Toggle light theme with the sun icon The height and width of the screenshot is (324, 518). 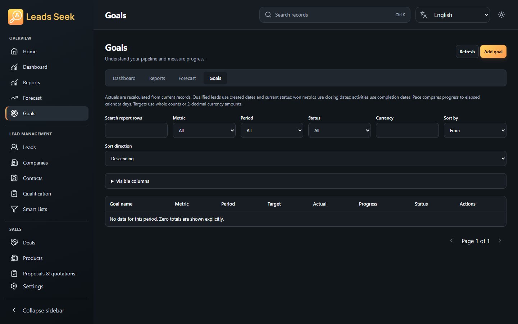(x=501, y=15)
